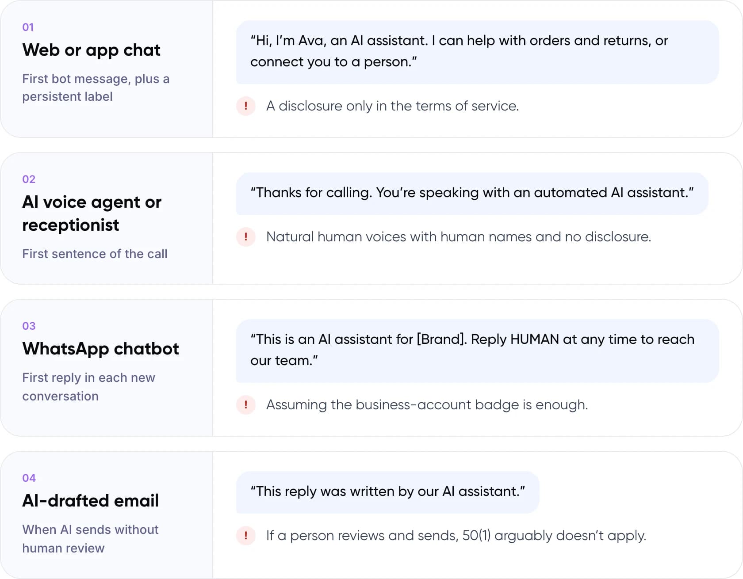Click the 'Hi, I'm Ava' message bubble
743x579 pixels.
[x=477, y=52]
